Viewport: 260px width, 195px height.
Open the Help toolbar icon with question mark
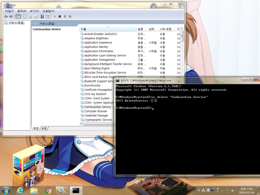tap(42, 16)
